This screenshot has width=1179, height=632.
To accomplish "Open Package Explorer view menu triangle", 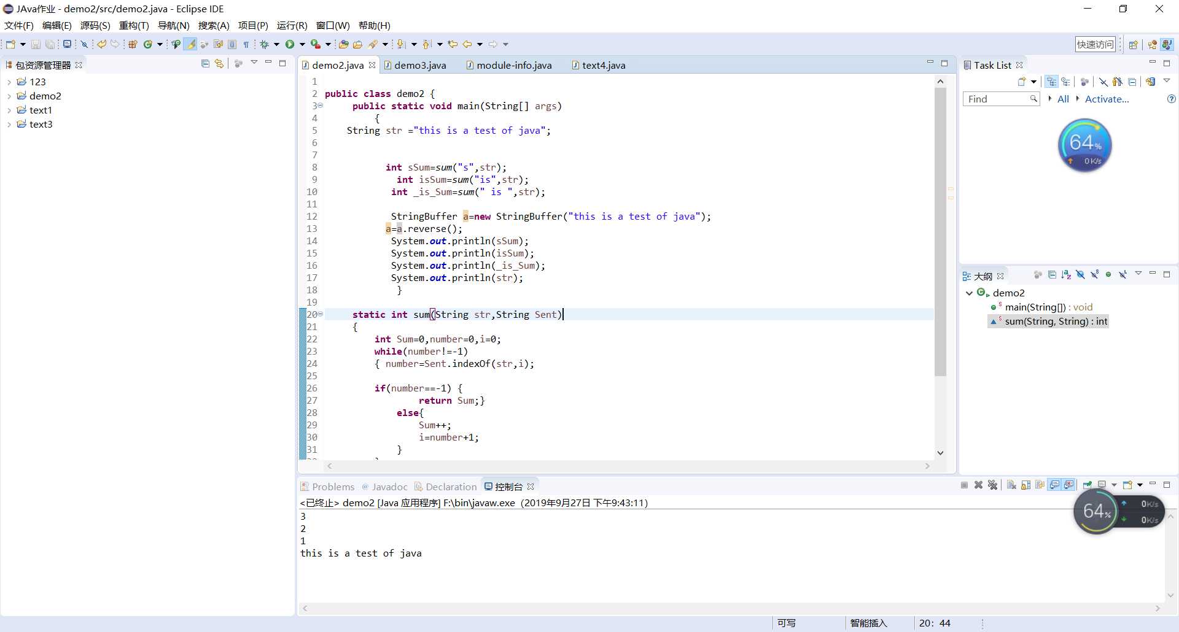I will click(x=254, y=63).
